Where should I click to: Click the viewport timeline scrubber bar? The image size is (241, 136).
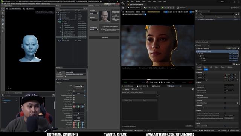(158, 80)
